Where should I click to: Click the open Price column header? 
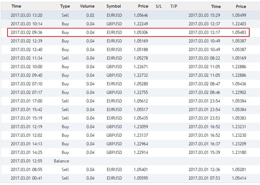143,6
